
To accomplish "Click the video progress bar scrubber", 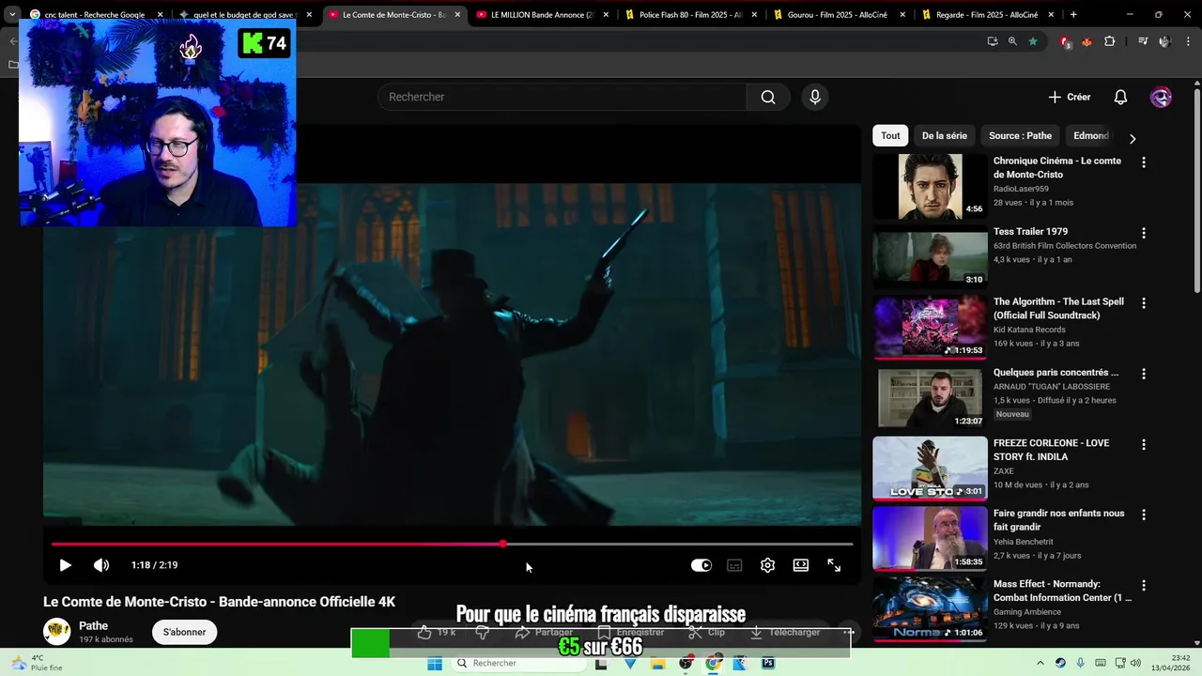I will point(503,544).
